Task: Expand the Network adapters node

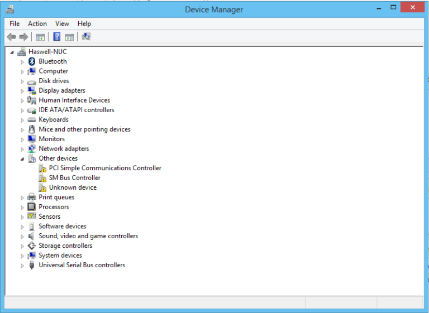Action: (22, 149)
